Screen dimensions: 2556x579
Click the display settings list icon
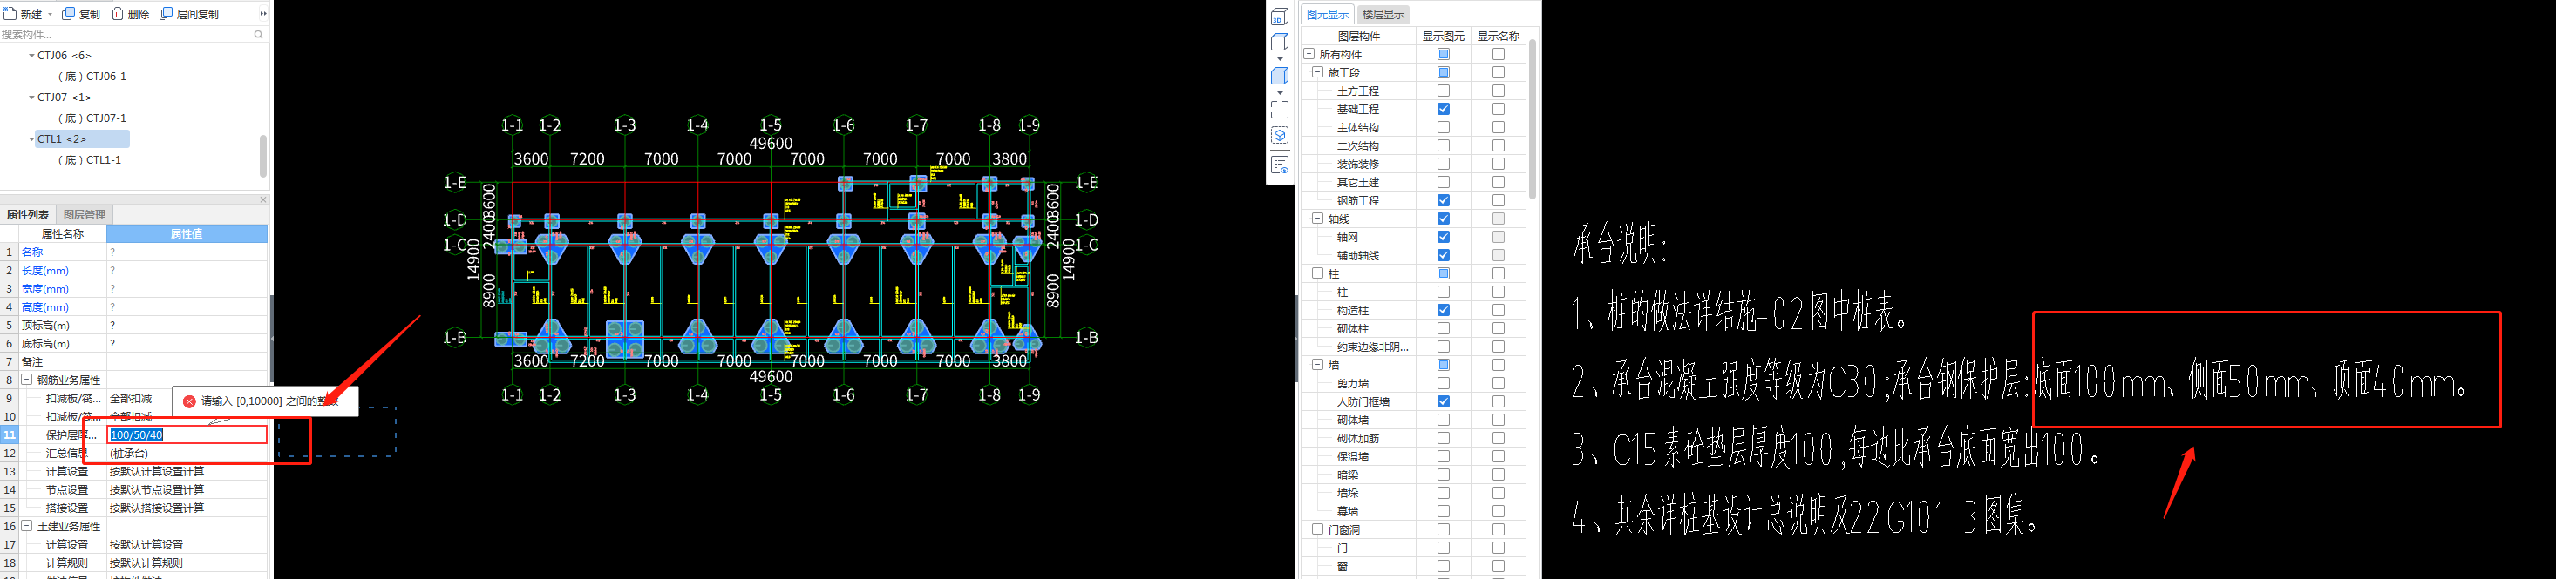(x=1280, y=165)
